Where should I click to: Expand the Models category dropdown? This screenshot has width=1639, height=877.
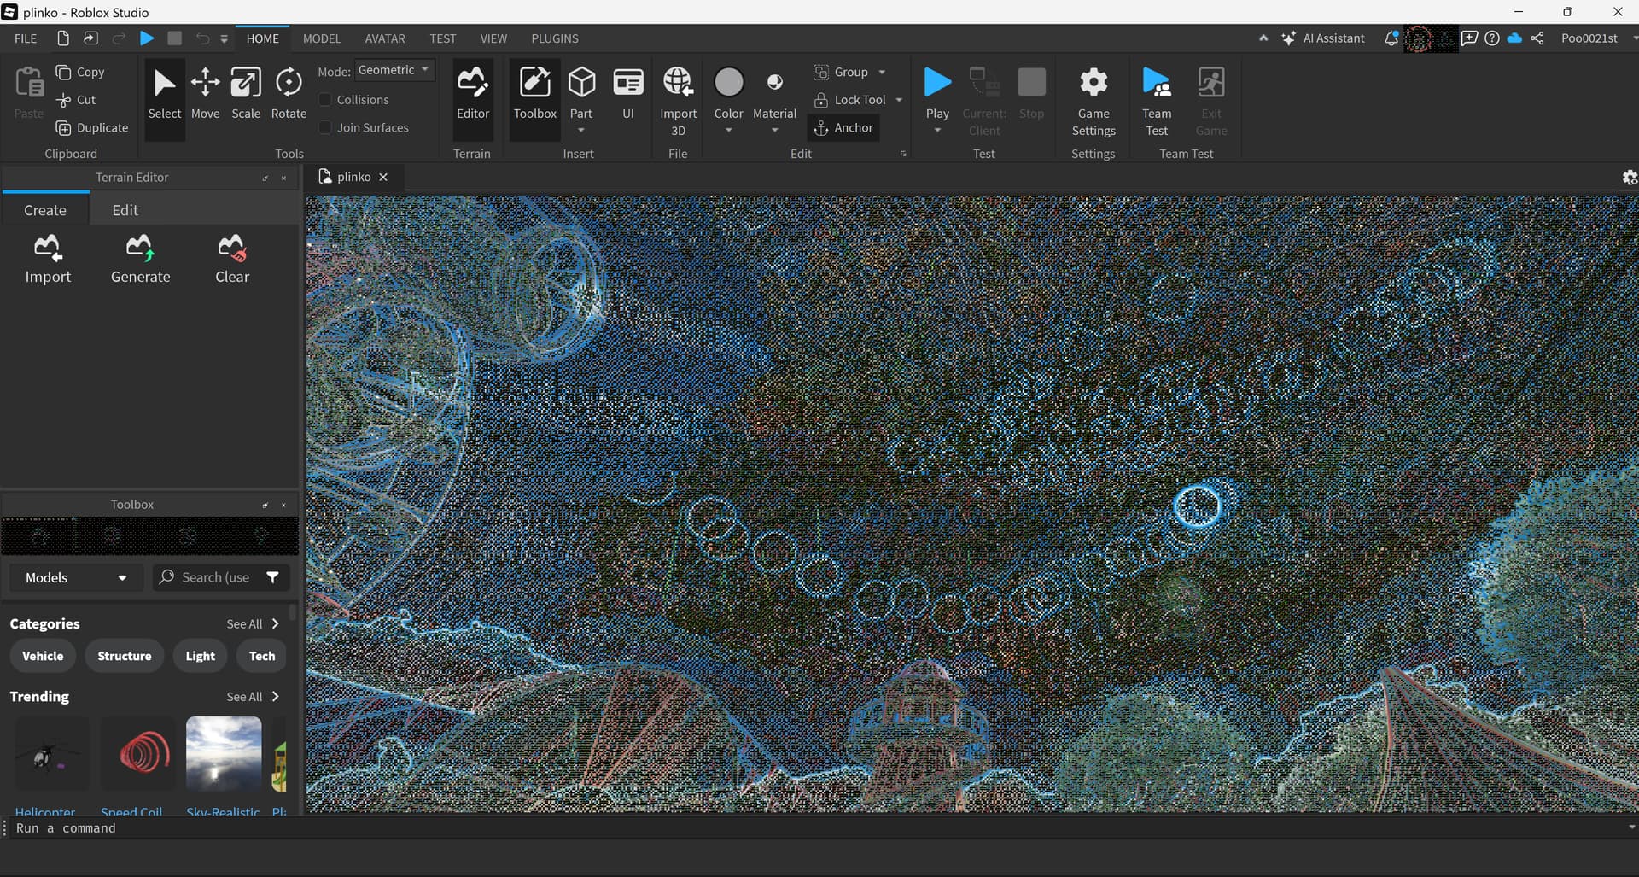tap(75, 577)
